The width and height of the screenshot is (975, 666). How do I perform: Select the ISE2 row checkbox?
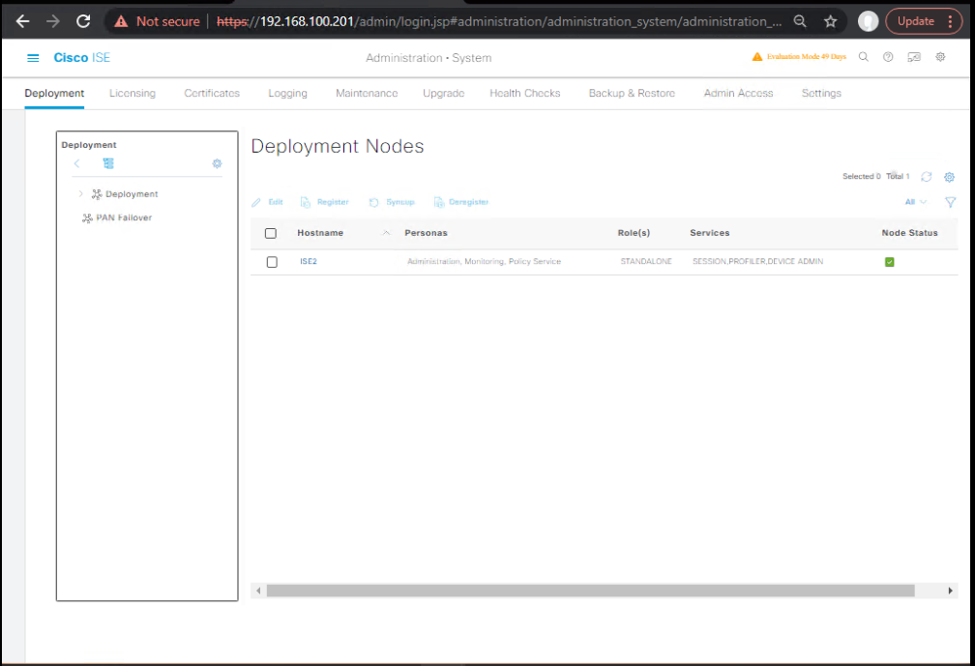pos(272,262)
